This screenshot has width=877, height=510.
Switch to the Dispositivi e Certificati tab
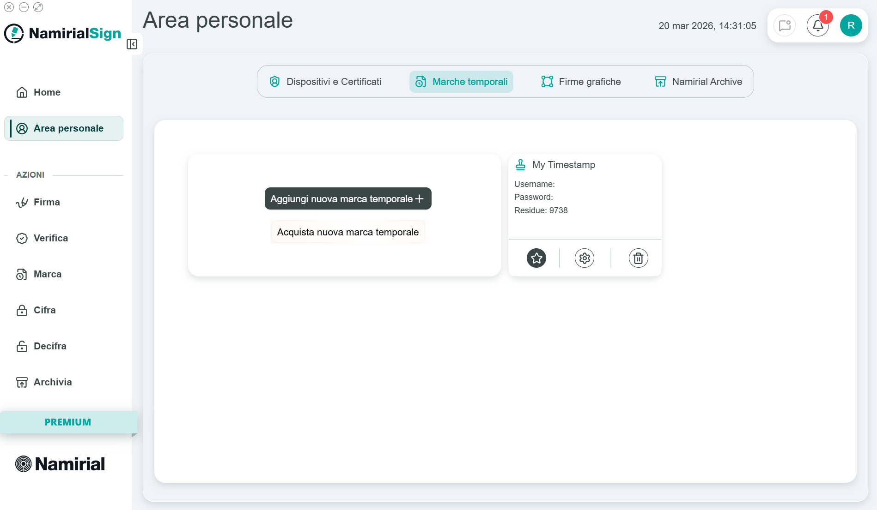(x=326, y=82)
